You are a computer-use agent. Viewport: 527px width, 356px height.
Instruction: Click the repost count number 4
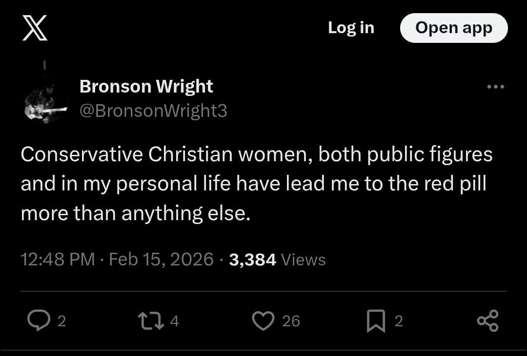(175, 321)
